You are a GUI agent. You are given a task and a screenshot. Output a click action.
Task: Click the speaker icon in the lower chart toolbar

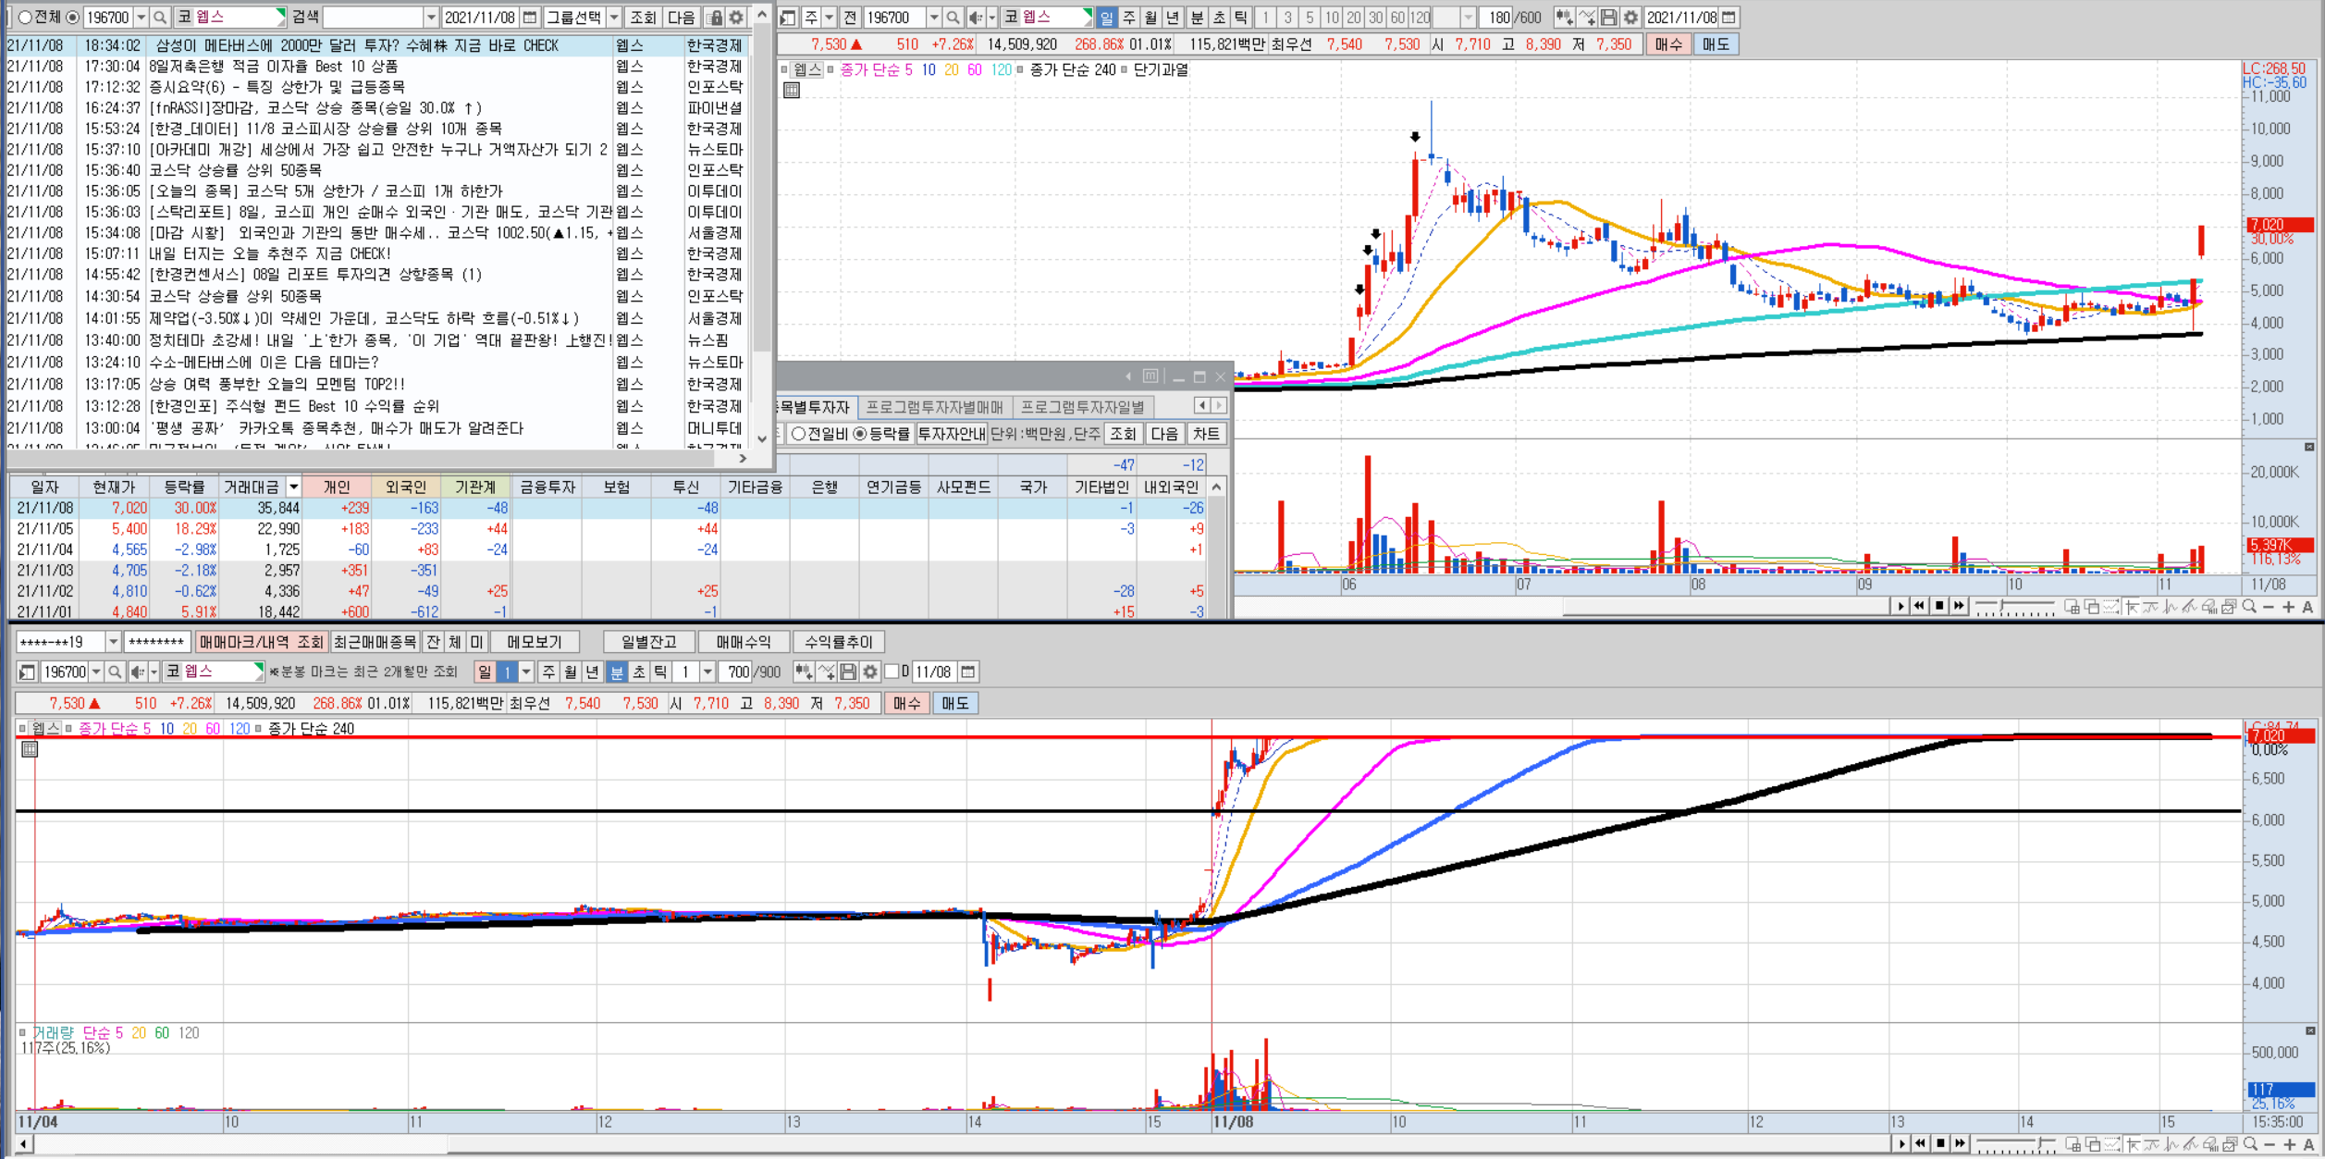coord(137,672)
